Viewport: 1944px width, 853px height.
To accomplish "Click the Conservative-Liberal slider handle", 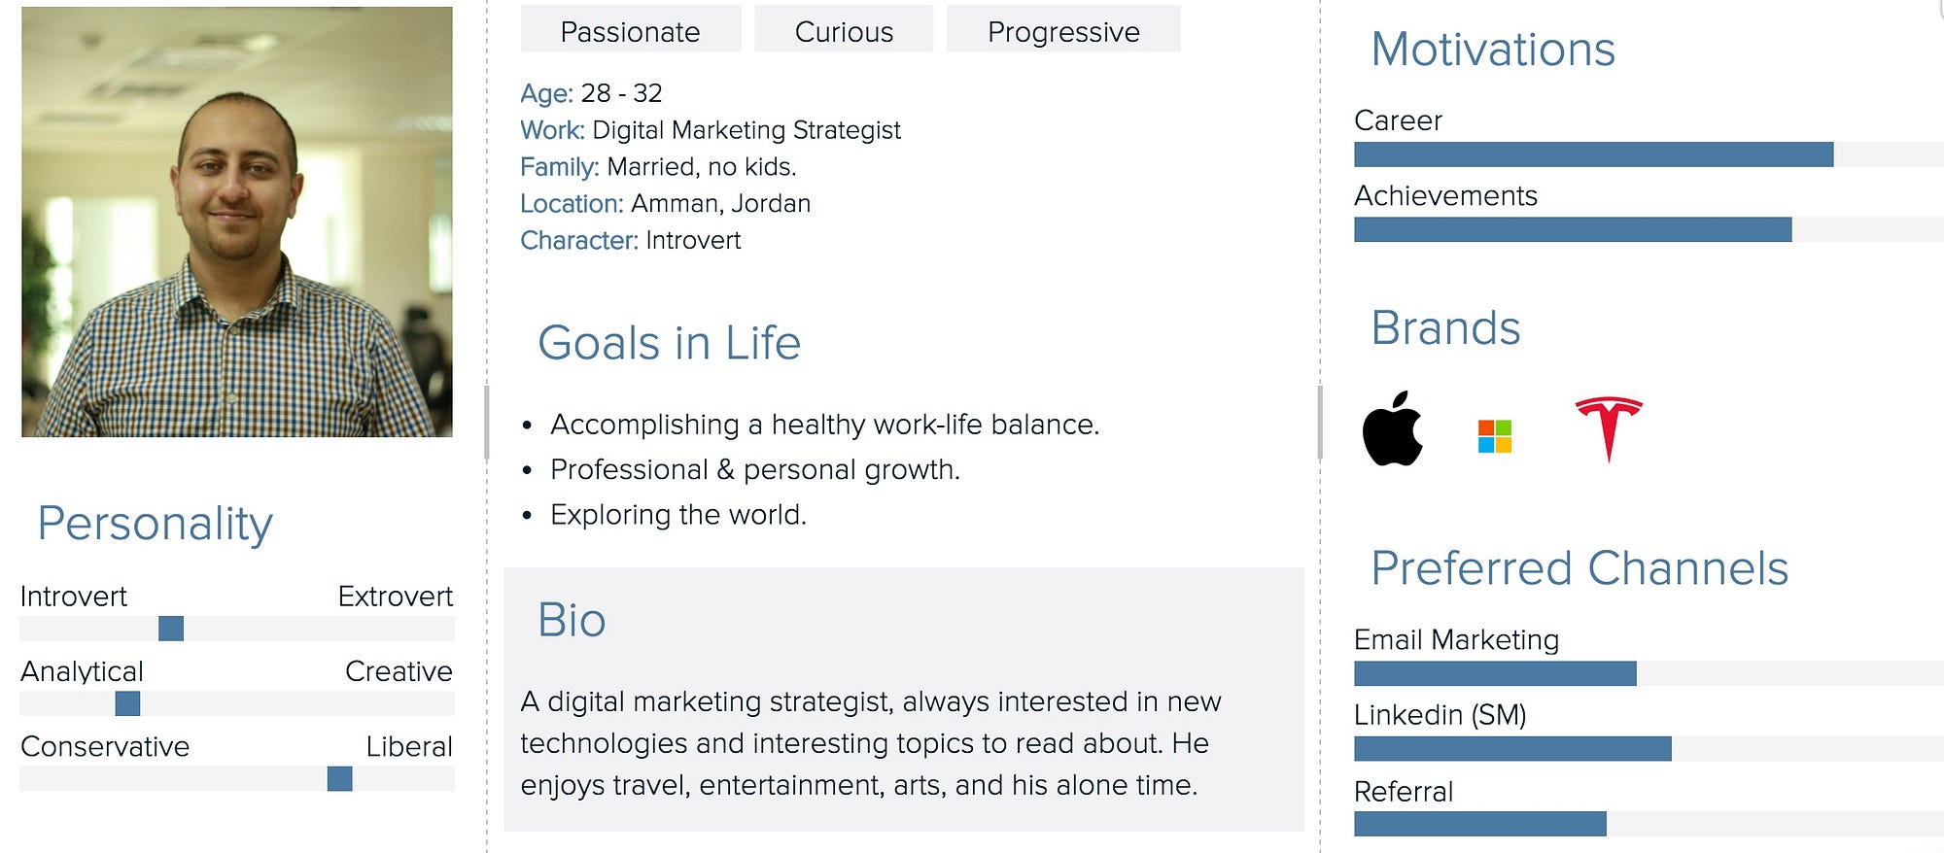I will 340,778.
